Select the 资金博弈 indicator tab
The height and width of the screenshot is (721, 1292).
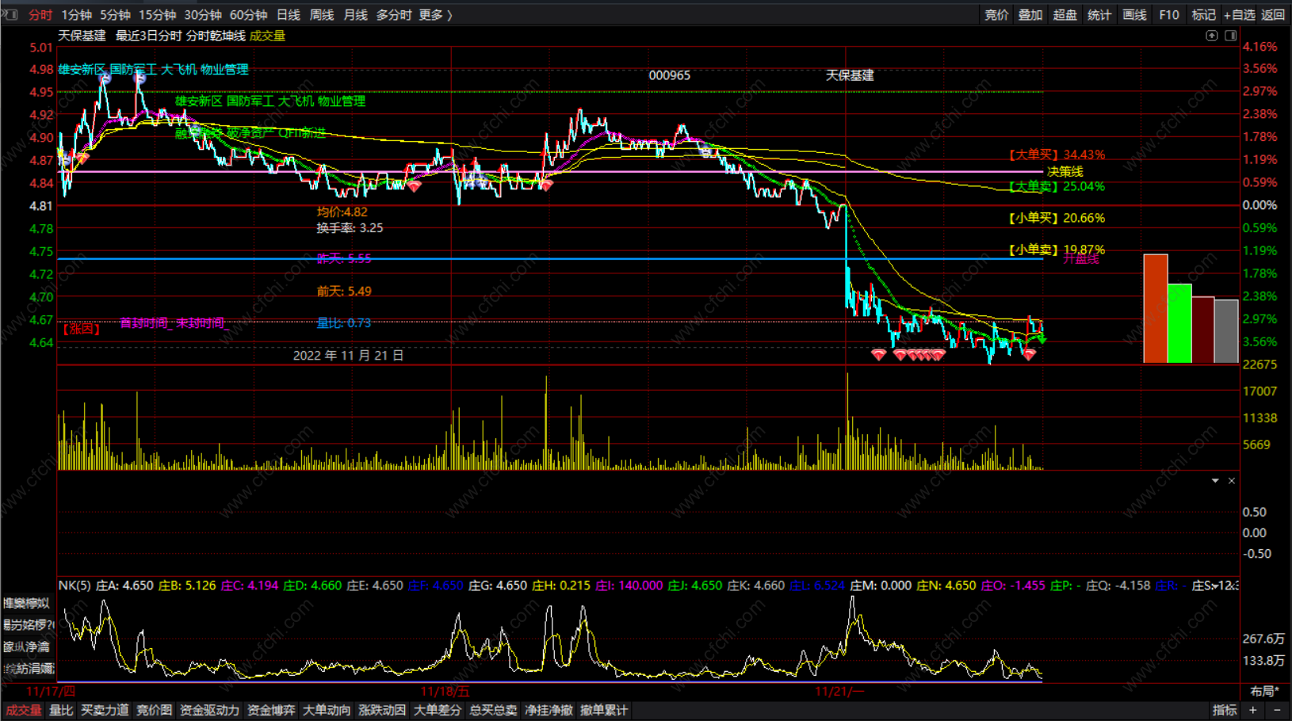coord(271,711)
